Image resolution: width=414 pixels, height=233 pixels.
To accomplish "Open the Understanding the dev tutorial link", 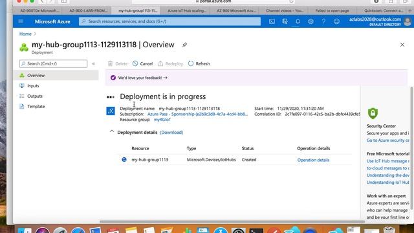I will 387,175.
